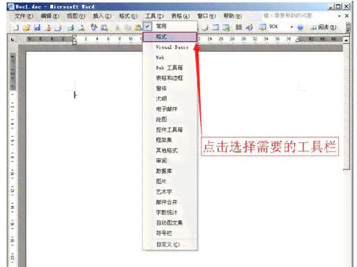
Task: Open the 格式(O) menu in menu bar
Action: point(128,16)
